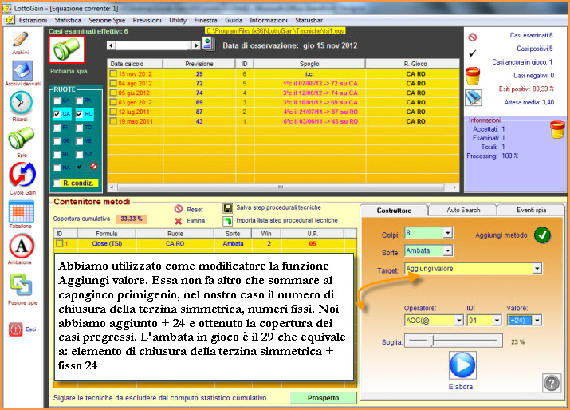570x410 pixels.
Task: Toggle the TO wheel checkbox
Action: pyautogui.click(x=79, y=128)
